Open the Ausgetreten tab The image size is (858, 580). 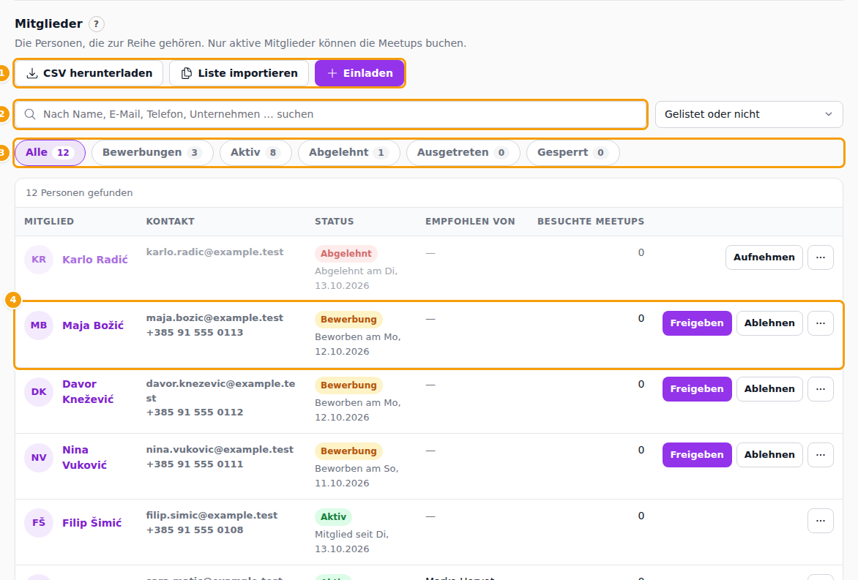click(x=463, y=153)
